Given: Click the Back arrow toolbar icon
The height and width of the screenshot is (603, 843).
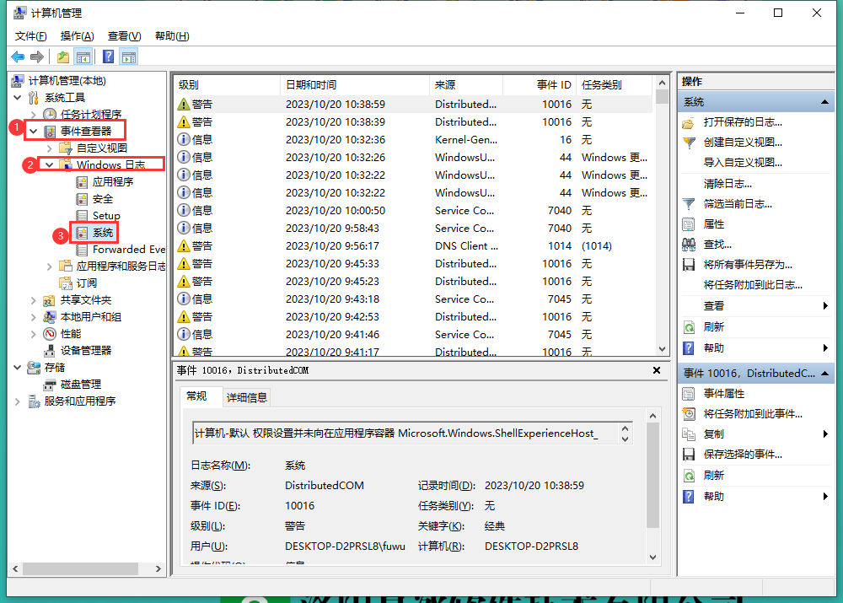Looking at the screenshot, I should [x=18, y=57].
